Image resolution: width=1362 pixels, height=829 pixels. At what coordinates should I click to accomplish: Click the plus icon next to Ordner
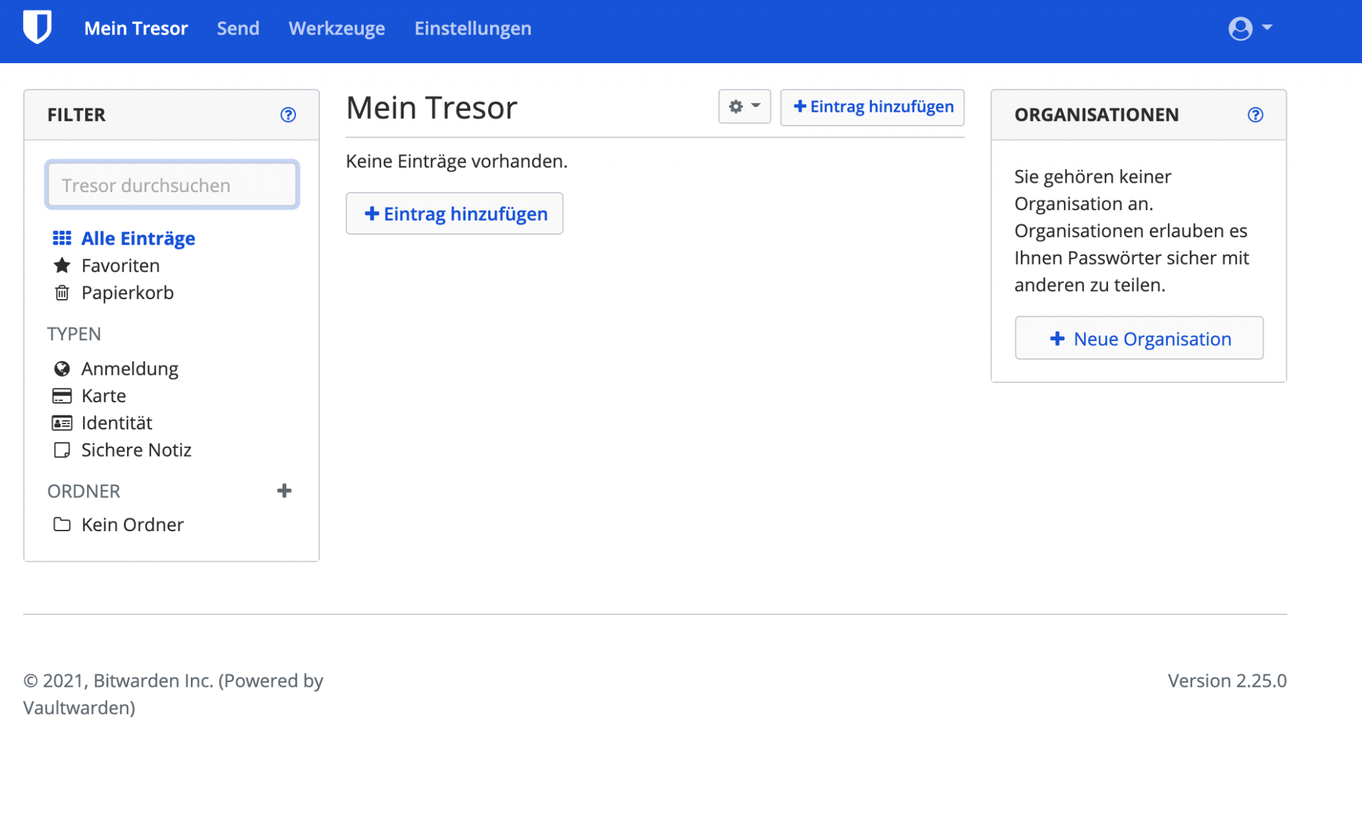click(284, 491)
